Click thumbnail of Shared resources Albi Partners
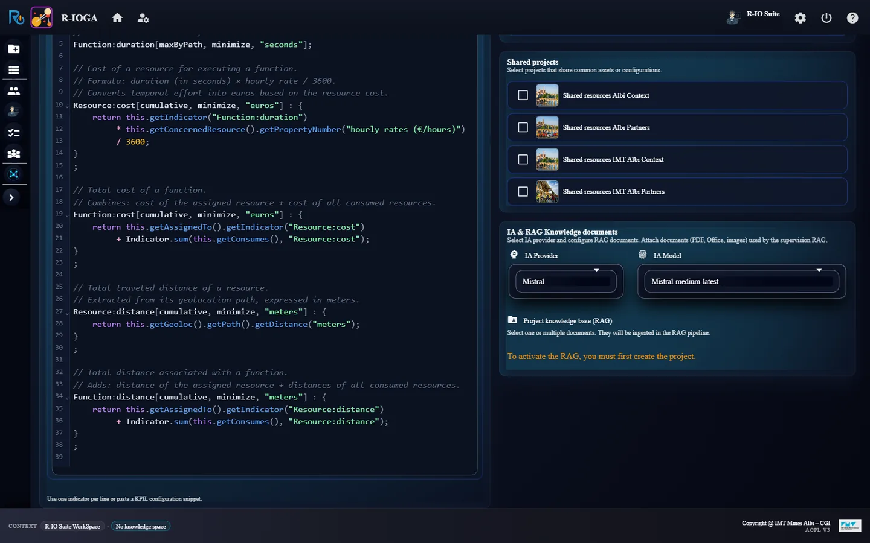 click(547, 127)
